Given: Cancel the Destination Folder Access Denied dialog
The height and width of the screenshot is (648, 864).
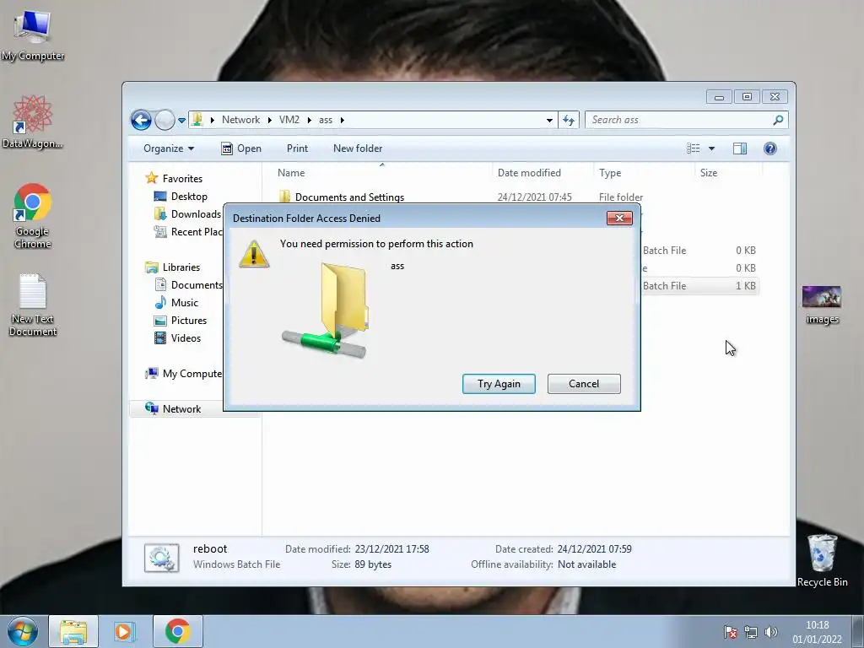Looking at the screenshot, I should (x=584, y=384).
